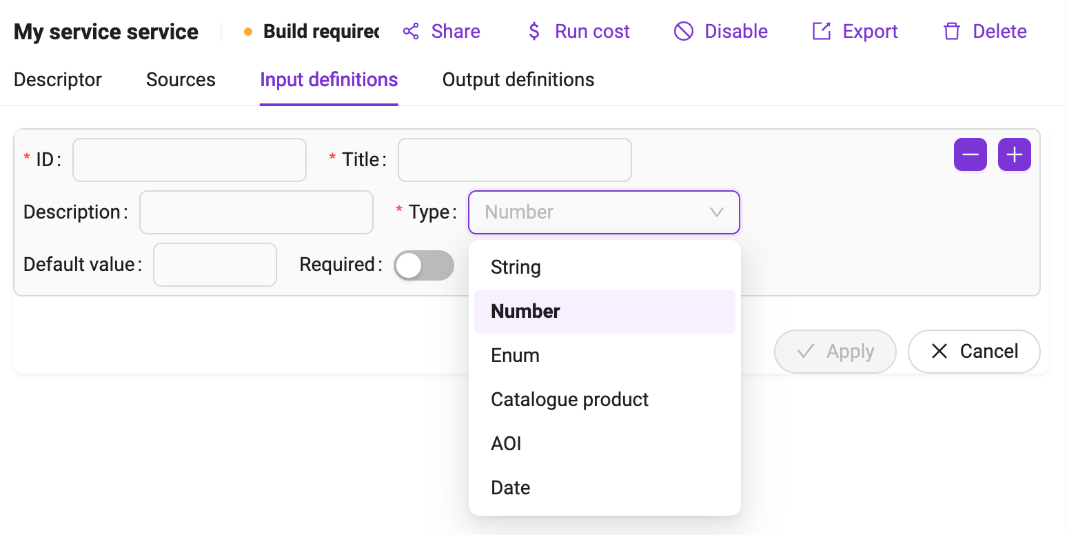Image resolution: width=1067 pixels, height=535 pixels.
Task: Click the Run cost dollar icon
Action: click(x=534, y=32)
